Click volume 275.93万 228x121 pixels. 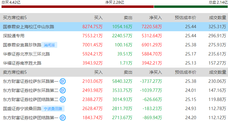click(x=217, y=45)
